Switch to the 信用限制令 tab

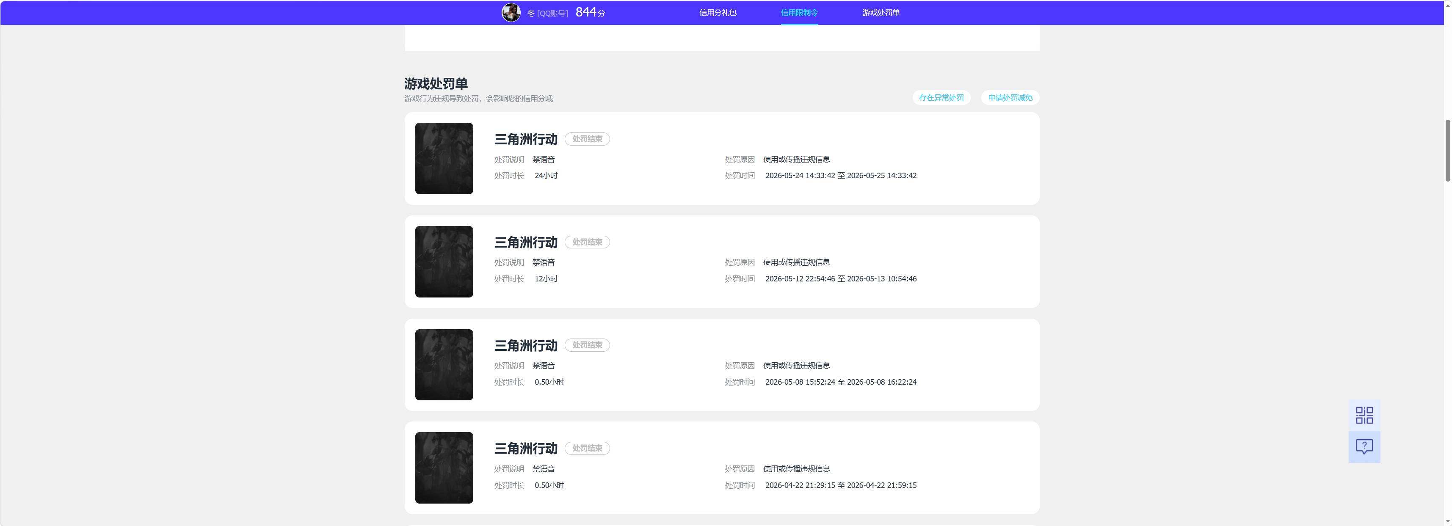coord(799,12)
